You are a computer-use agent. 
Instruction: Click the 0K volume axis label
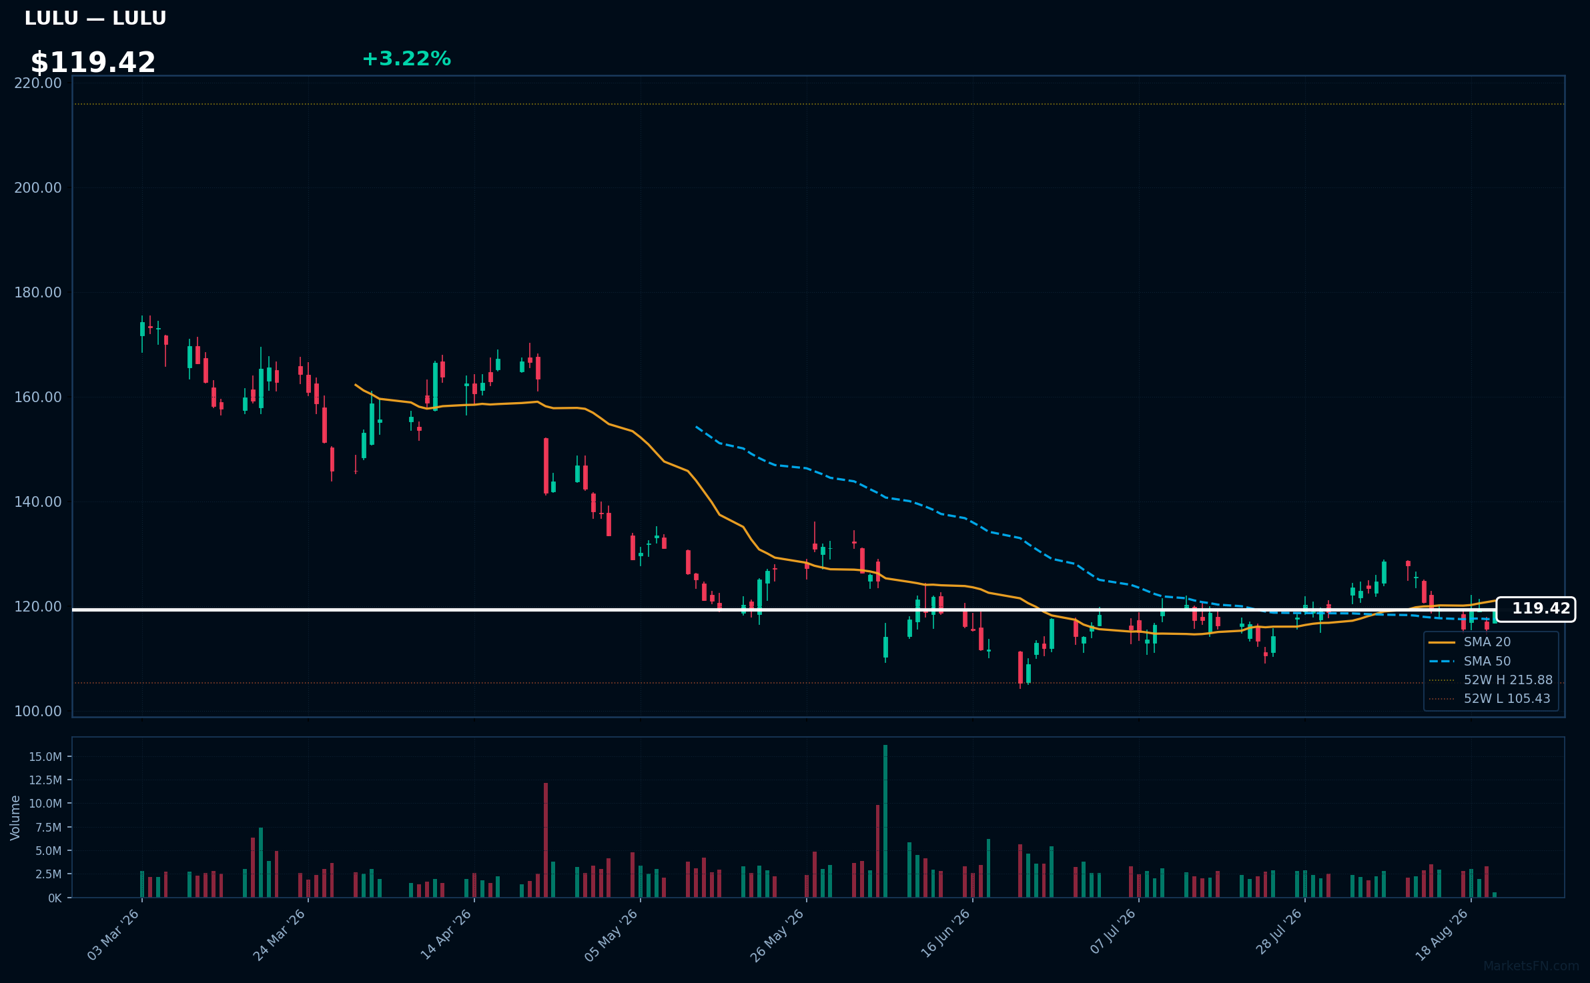click(55, 898)
